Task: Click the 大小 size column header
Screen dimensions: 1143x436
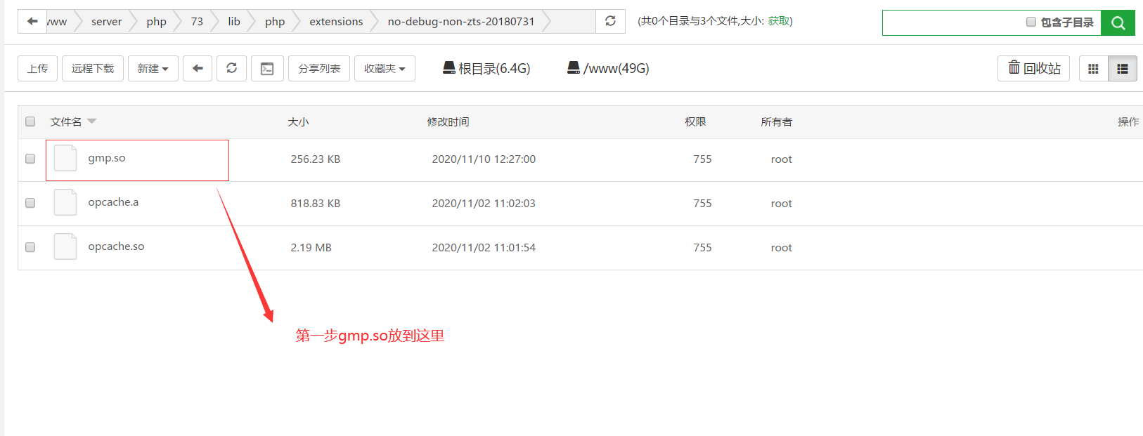Action: click(x=298, y=121)
